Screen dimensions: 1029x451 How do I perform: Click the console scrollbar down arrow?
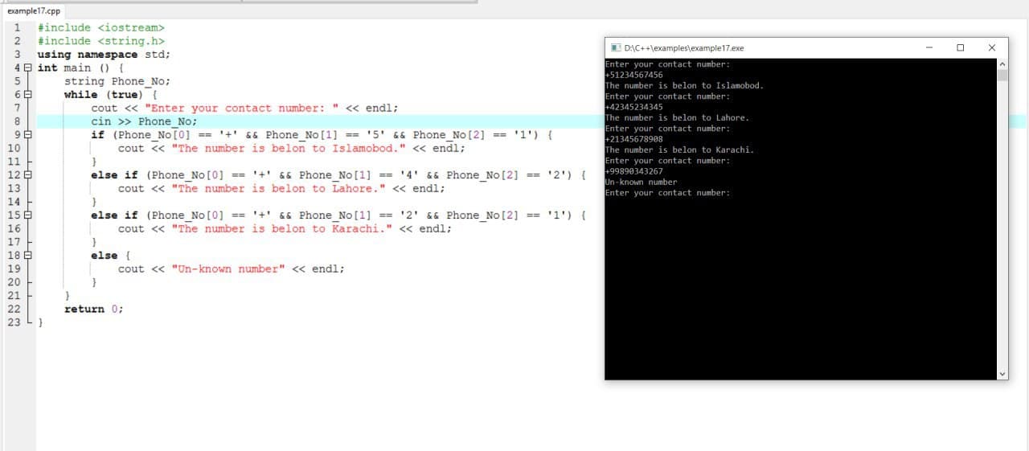[x=1002, y=374]
